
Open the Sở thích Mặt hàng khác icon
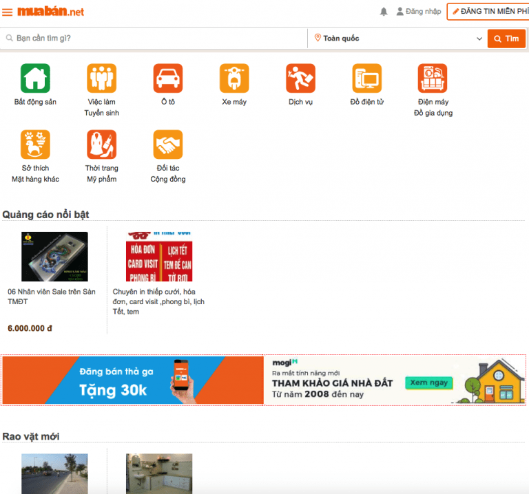(x=35, y=144)
